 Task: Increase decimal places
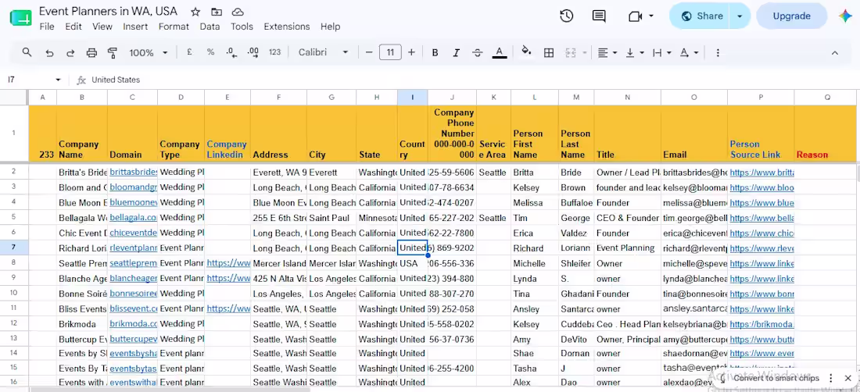253,52
